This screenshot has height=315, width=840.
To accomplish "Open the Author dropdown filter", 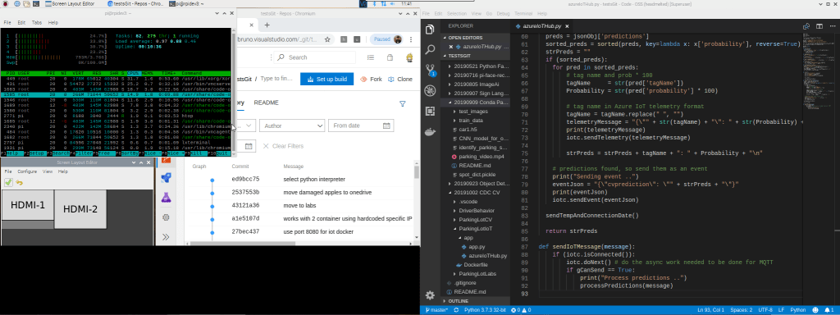I will click(292, 126).
